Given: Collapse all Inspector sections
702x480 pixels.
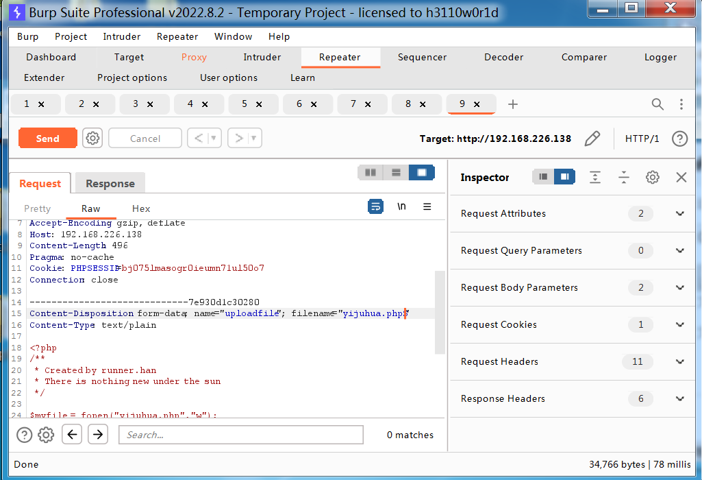Looking at the screenshot, I should (x=624, y=177).
